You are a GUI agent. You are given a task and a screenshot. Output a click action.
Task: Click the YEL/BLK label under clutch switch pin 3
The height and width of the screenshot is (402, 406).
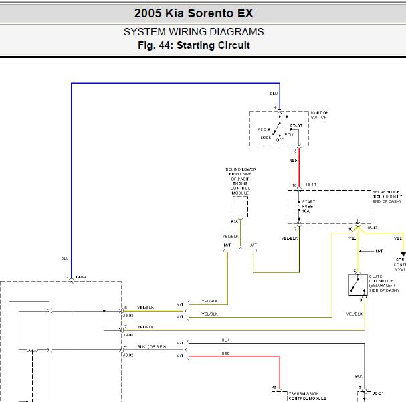pyautogui.click(x=354, y=314)
